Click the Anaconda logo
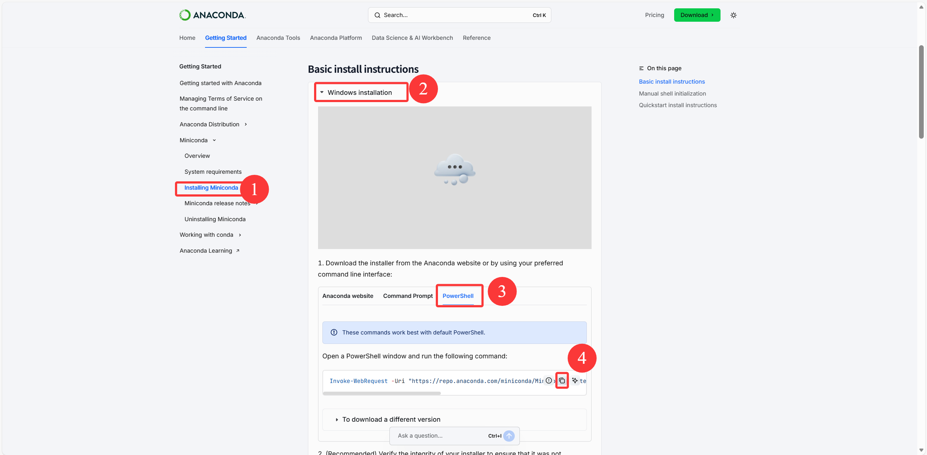The width and height of the screenshot is (927, 455). click(212, 15)
